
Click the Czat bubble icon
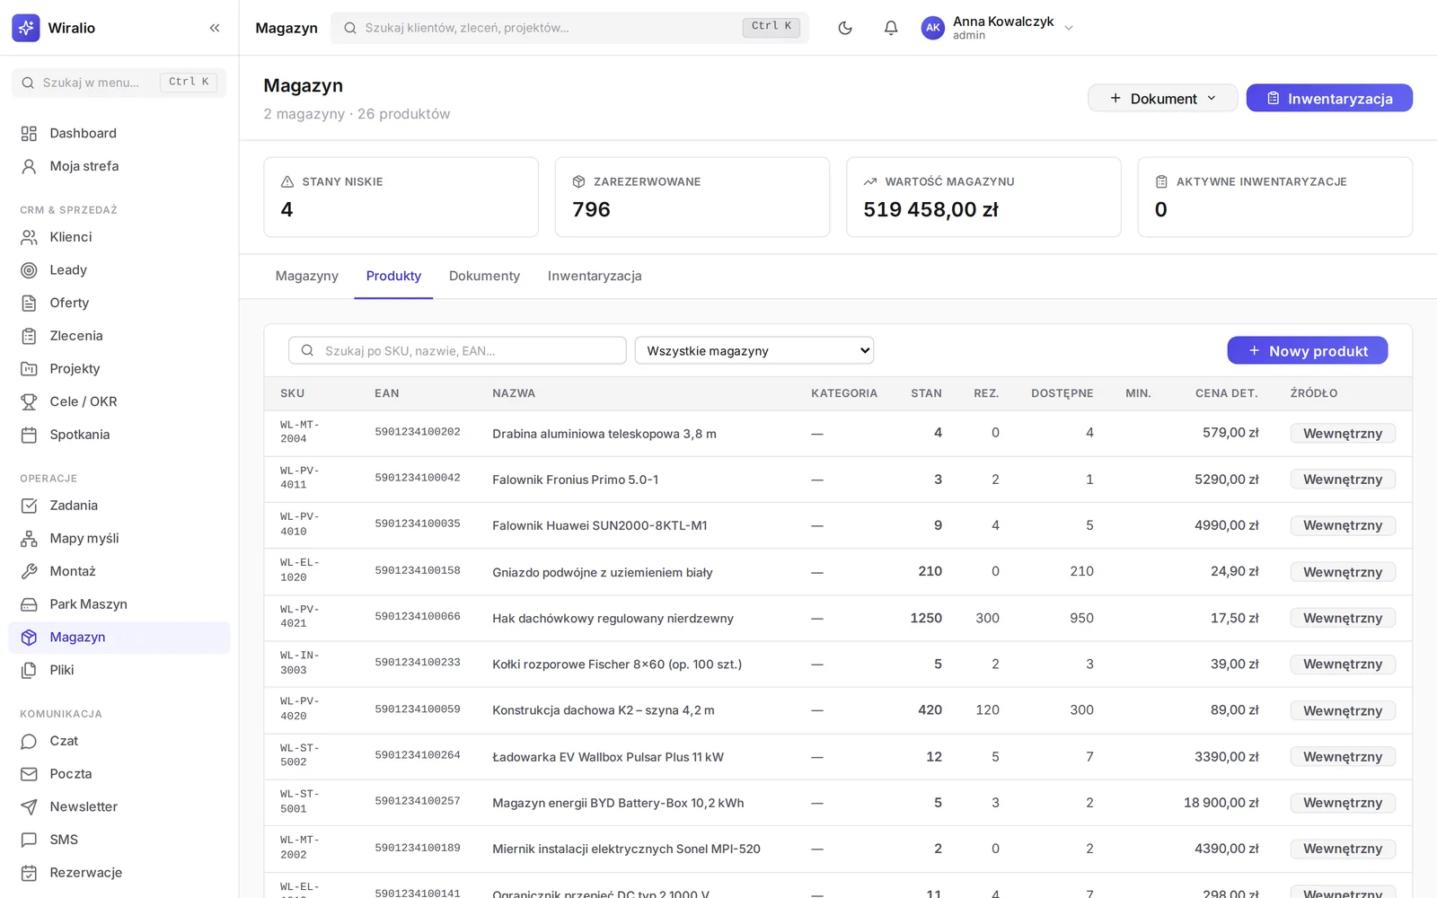click(x=29, y=741)
